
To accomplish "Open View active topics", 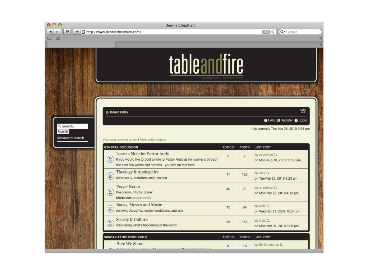I will point(153,139).
